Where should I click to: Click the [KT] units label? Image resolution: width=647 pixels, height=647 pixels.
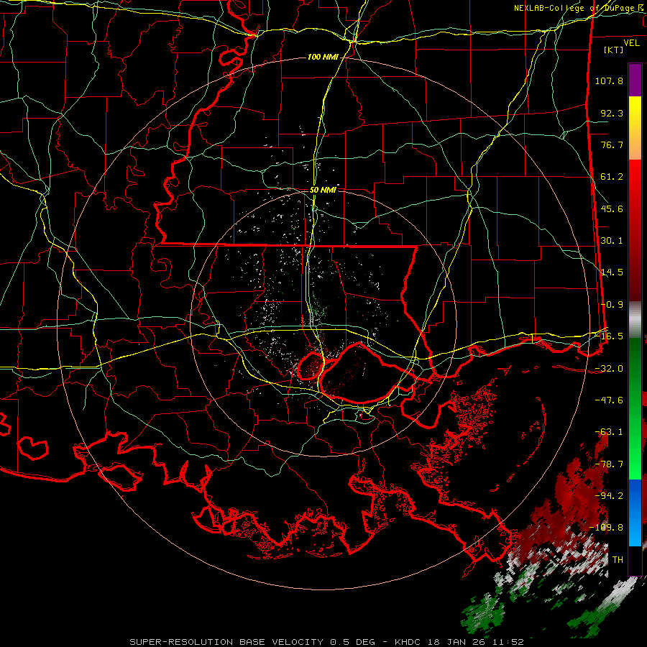(614, 50)
